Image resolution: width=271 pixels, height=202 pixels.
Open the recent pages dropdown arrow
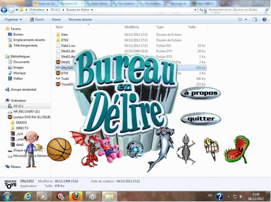pyautogui.click(x=17, y=10)
